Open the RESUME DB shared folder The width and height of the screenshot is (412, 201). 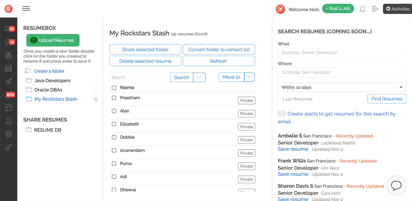coord(48,130)
